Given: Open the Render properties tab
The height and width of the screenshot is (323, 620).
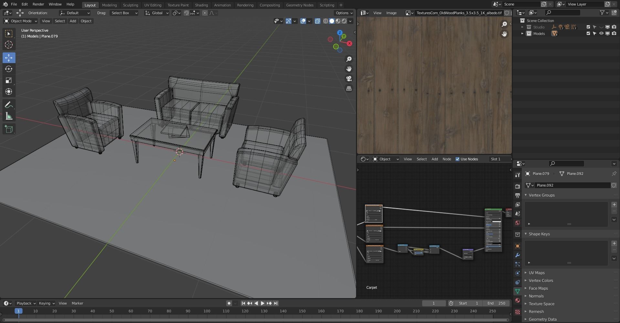Looking at the screenshot, I should click(x=518, y=187).
